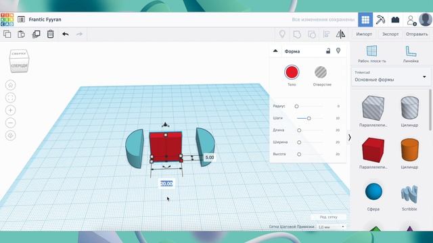Click the Home view icon
Screen dimensions: 433x243
click(x=11, y=85)
